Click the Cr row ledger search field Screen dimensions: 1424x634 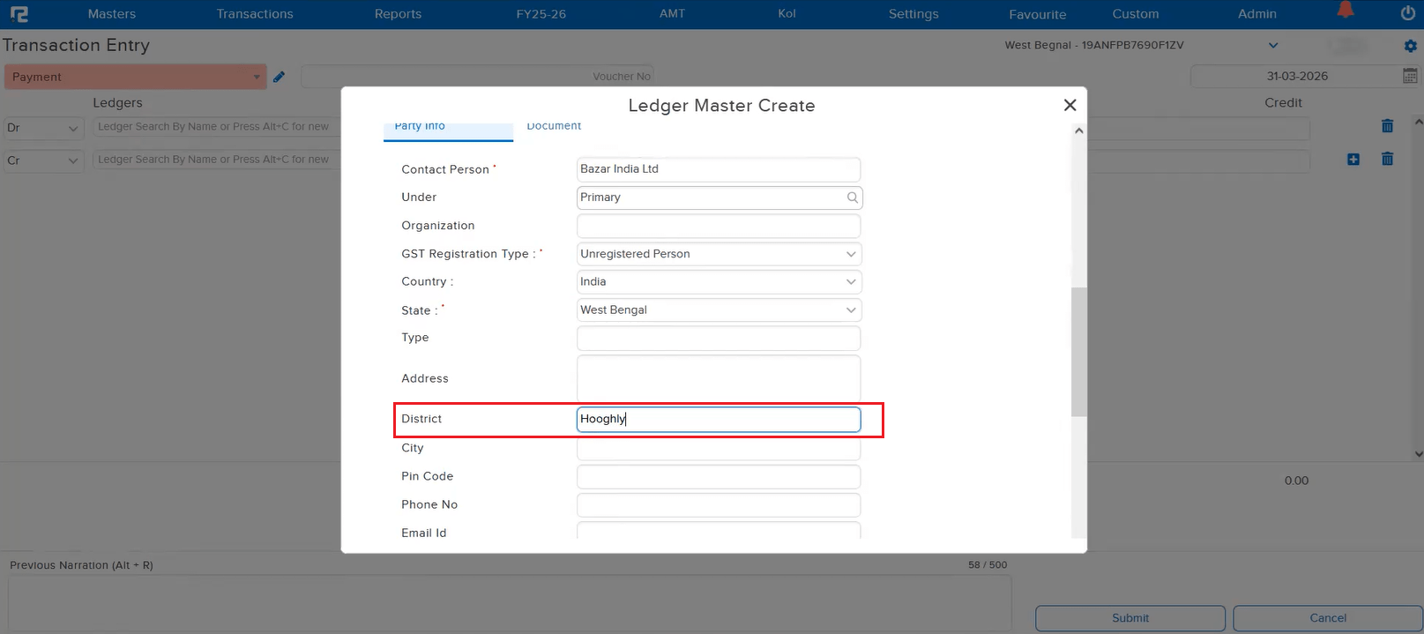[216, 160]
